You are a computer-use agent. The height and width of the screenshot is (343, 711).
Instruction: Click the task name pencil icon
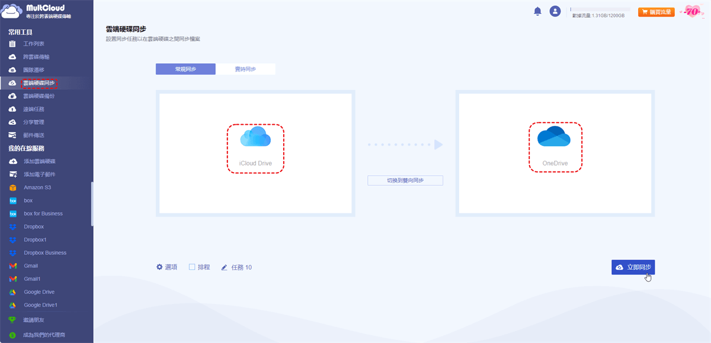point(224,267)
